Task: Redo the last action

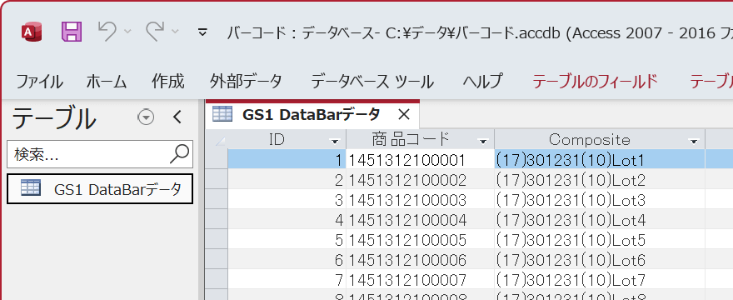Action: click(x=155, y=32)
